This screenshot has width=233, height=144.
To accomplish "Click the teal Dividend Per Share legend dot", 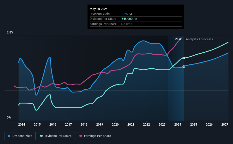I will click(x=41, y=136).
